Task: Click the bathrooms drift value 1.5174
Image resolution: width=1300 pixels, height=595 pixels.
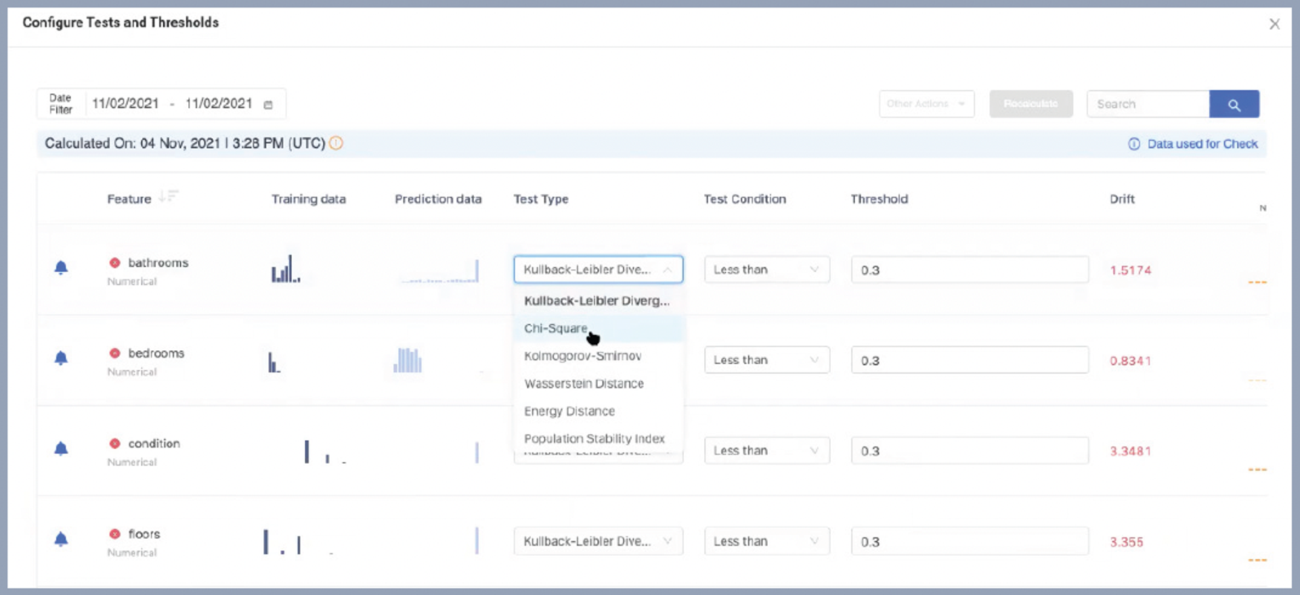Action: [x=1130, y=270]
